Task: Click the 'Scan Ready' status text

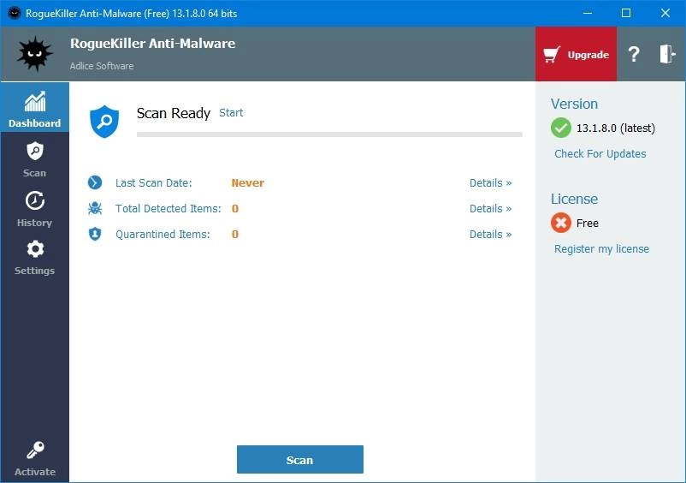Action: 174,113
